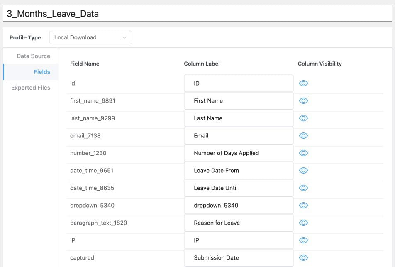Edit the 3_Months_Leave_Data profile name field
395x267 pixels.
click(x=197, y=13)
